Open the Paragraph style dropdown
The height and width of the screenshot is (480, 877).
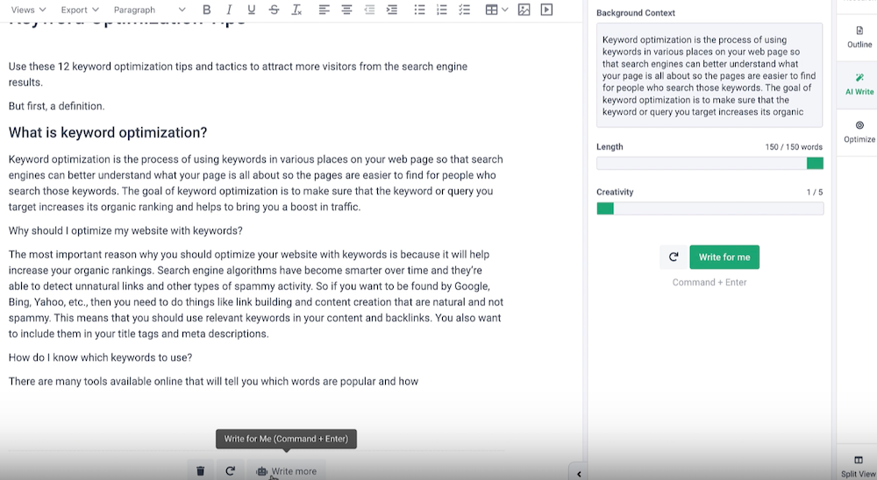click(149, 10)
